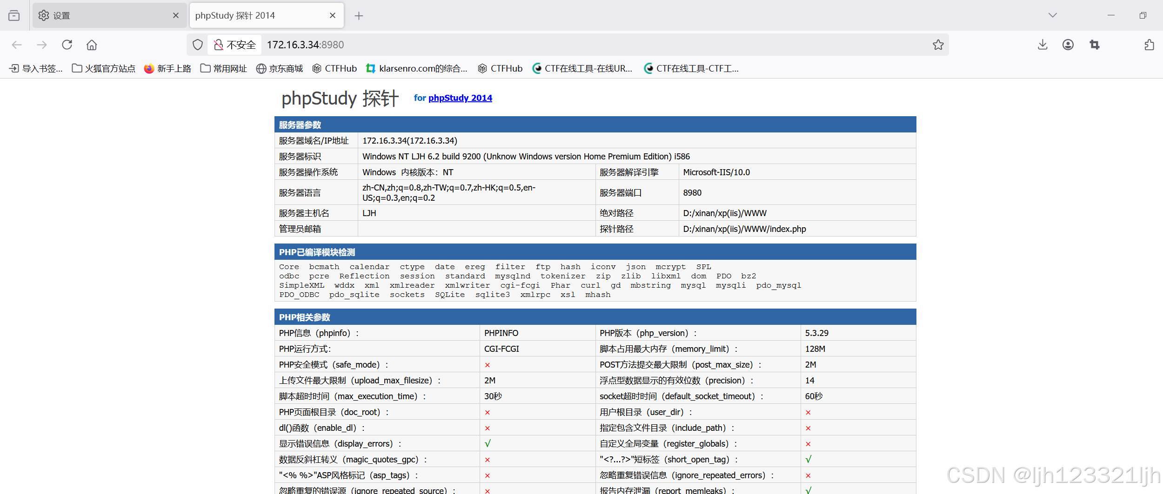
Task: Go back with the back arrow
Action: (x=17, y=45)
